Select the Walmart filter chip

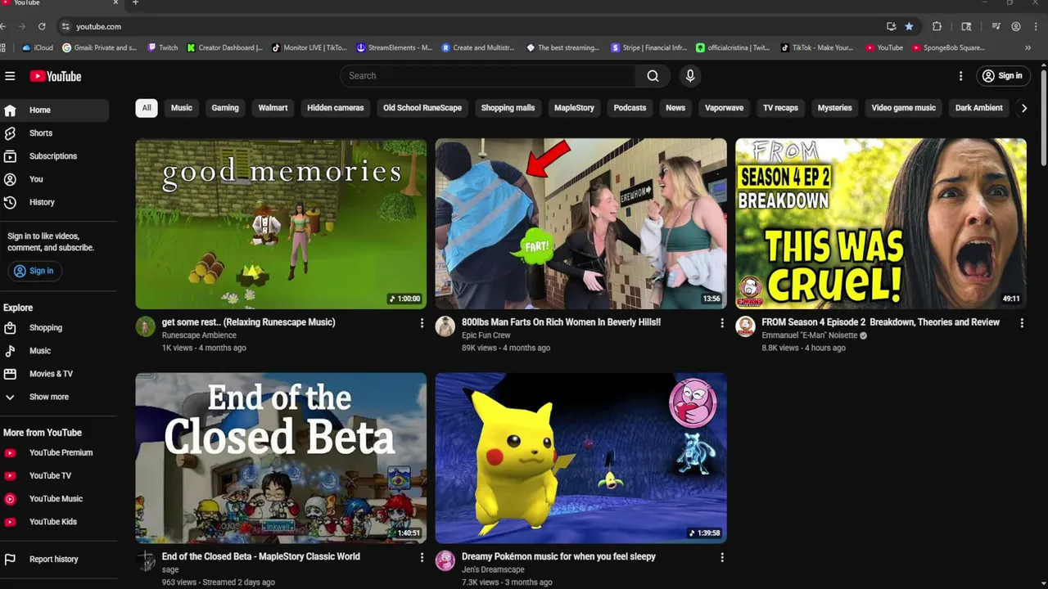pyautogui.click(x=273, y=108)
